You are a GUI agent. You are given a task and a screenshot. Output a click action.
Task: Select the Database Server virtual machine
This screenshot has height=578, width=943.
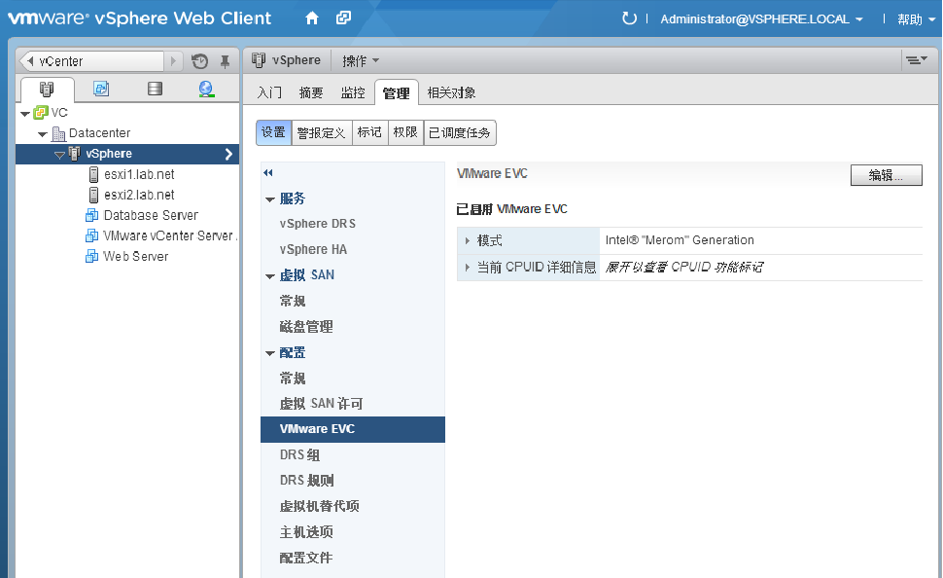(x=151, y=216)
